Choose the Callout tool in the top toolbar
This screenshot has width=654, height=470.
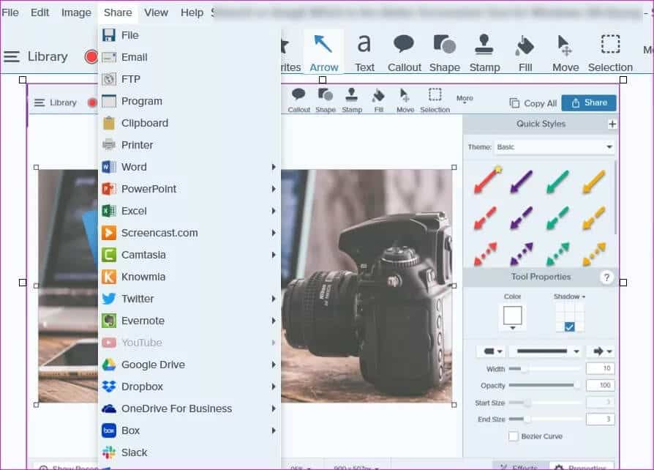pos(404,53)
